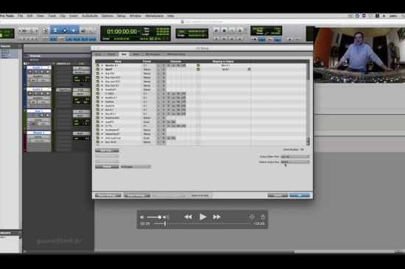
Task: Open the Audio 1 track view selector waveform
Action: coord(39,76)
